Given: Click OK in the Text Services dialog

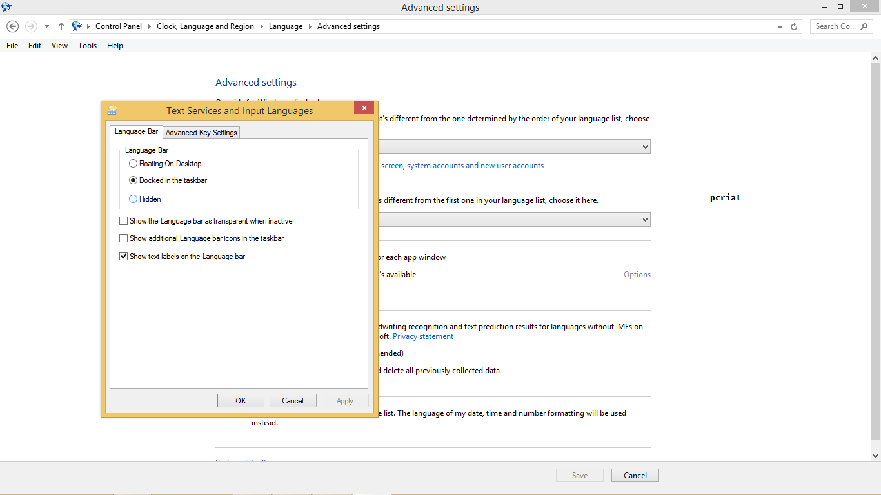Looking at the screenshot, I should (x=241, y=400).
